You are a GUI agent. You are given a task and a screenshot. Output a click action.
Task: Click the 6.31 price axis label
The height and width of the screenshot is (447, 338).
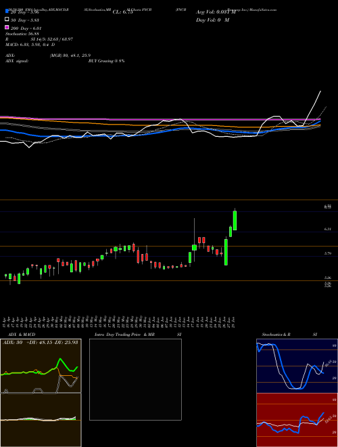tap(327, 229)
